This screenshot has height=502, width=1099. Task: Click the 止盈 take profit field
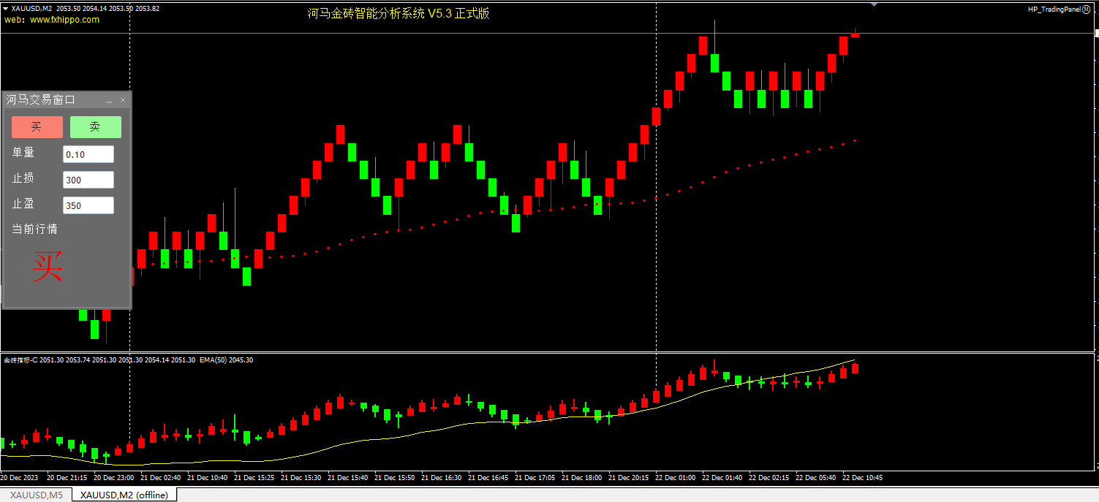(88, 205)
